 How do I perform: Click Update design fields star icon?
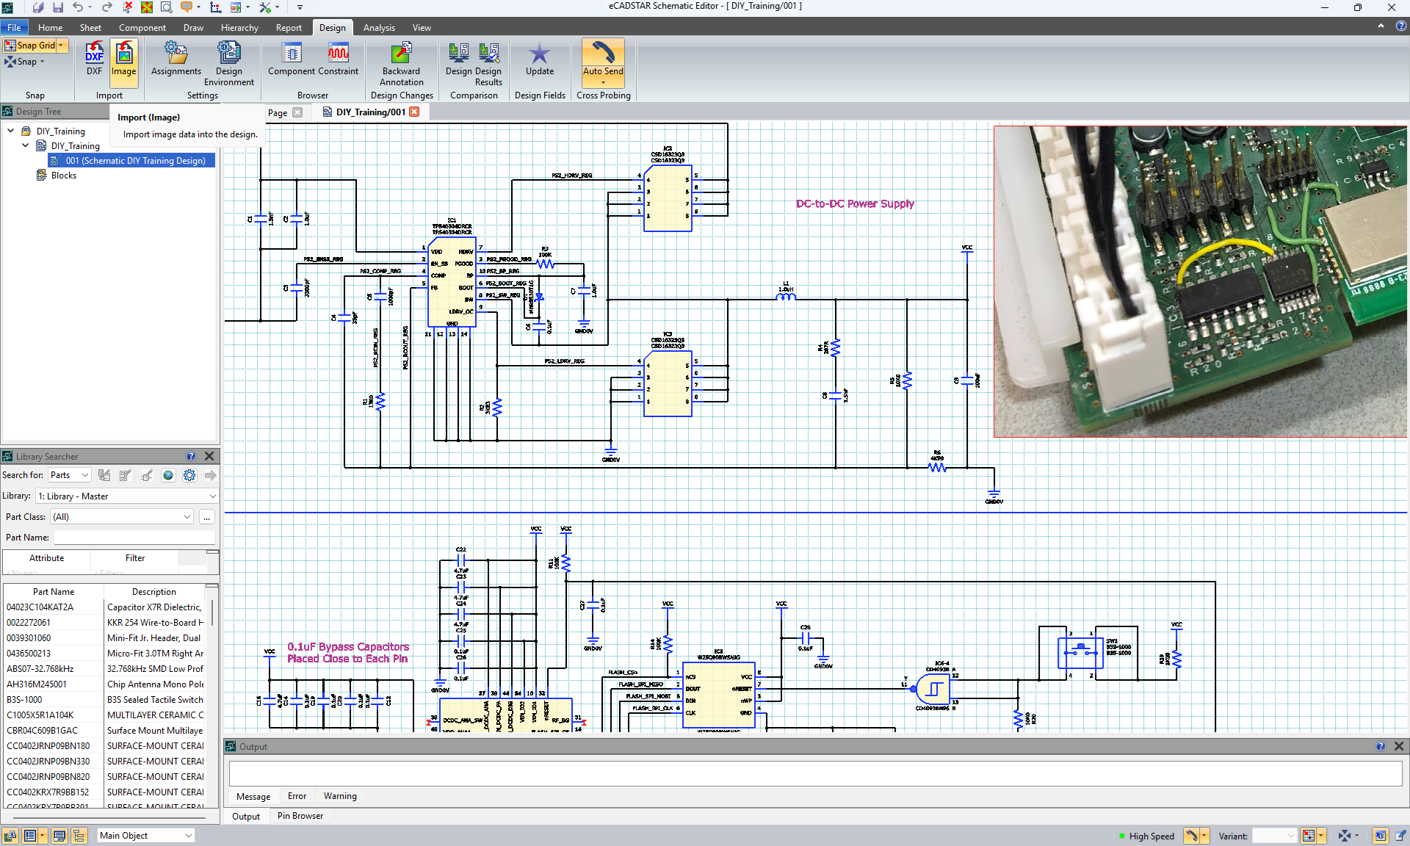[x=539, y=58]
